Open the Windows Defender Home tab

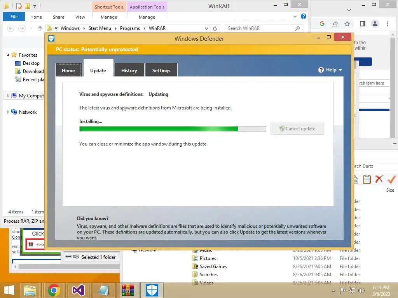68,70
